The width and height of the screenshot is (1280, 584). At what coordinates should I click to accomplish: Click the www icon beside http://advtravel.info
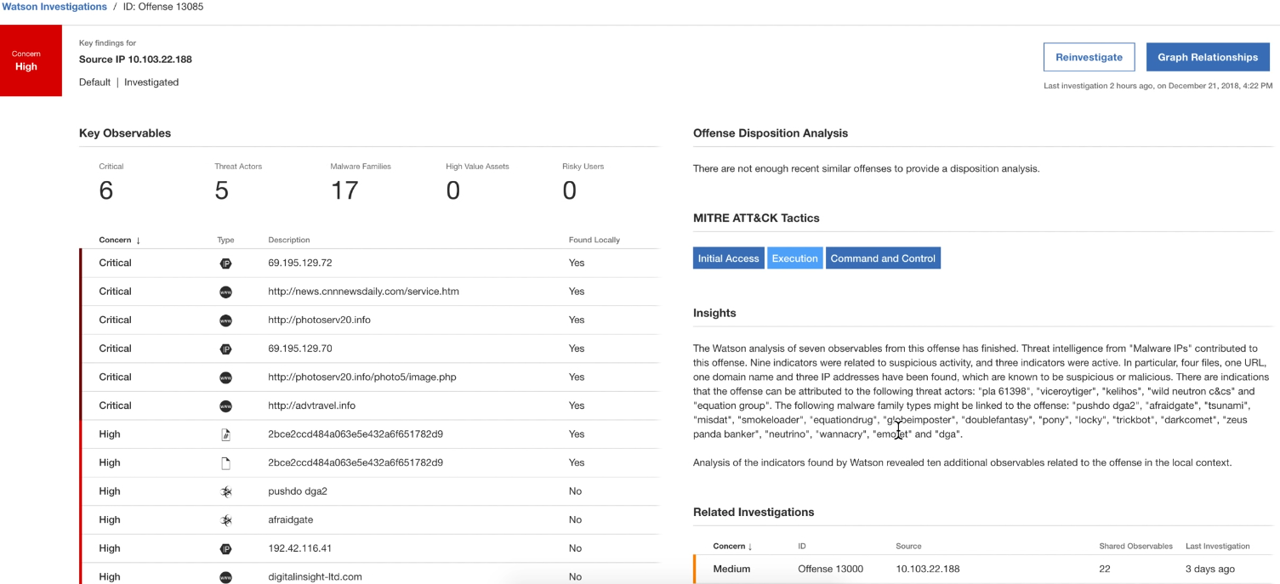click(x=225, y=405)
